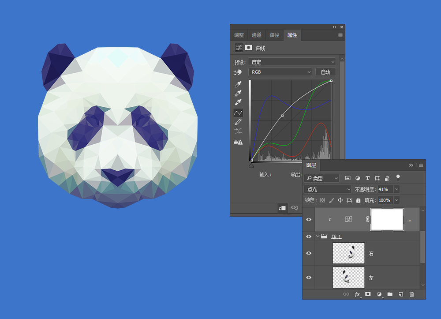Click the delete layer trash icon
441x319 pixels.
click(411, 294)
